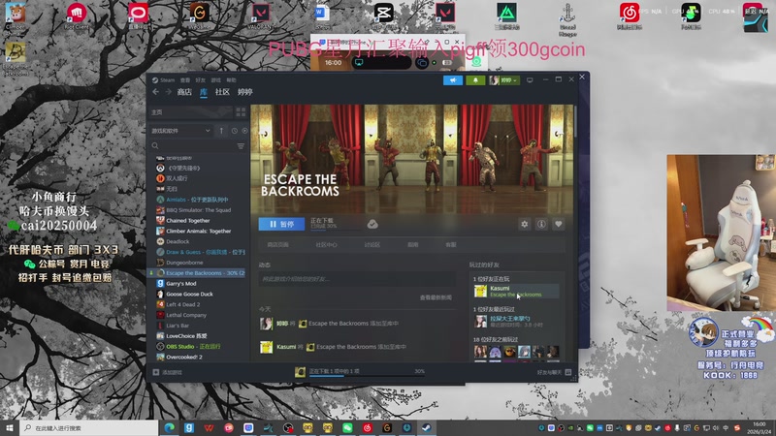Open advanced library filter options icon
The image size is (776, 436).
[x=241, y=146]
